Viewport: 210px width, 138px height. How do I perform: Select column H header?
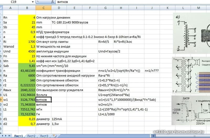tap(121, 8)
